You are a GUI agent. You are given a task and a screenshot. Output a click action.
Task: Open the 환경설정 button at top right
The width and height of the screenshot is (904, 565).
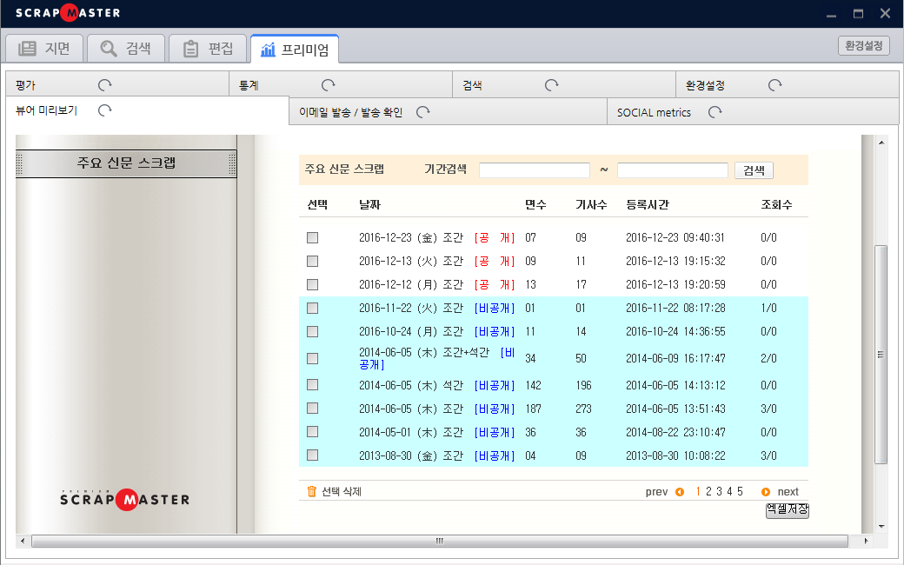(x=864, y=46)
